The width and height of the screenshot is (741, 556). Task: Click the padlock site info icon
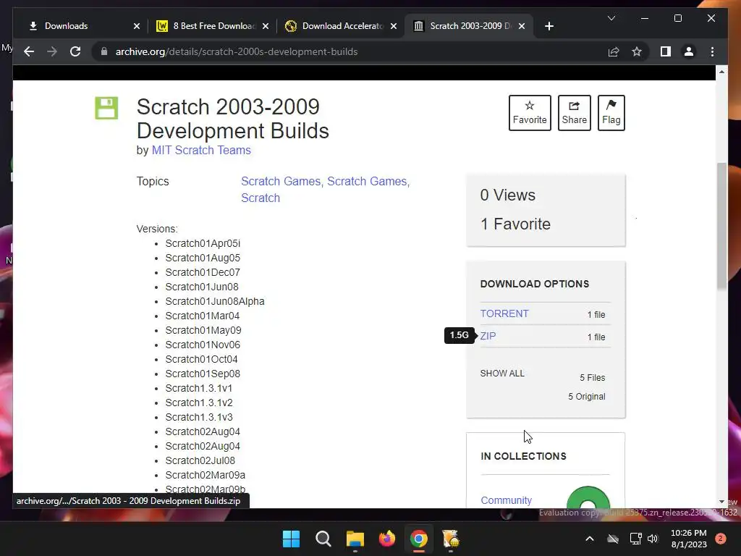click(x=104, y=51)
